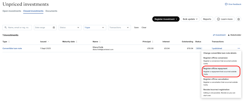The height and width of the screenshot is (108, 243).
Task: Switch to Investment view toggle
Action: 219,35
